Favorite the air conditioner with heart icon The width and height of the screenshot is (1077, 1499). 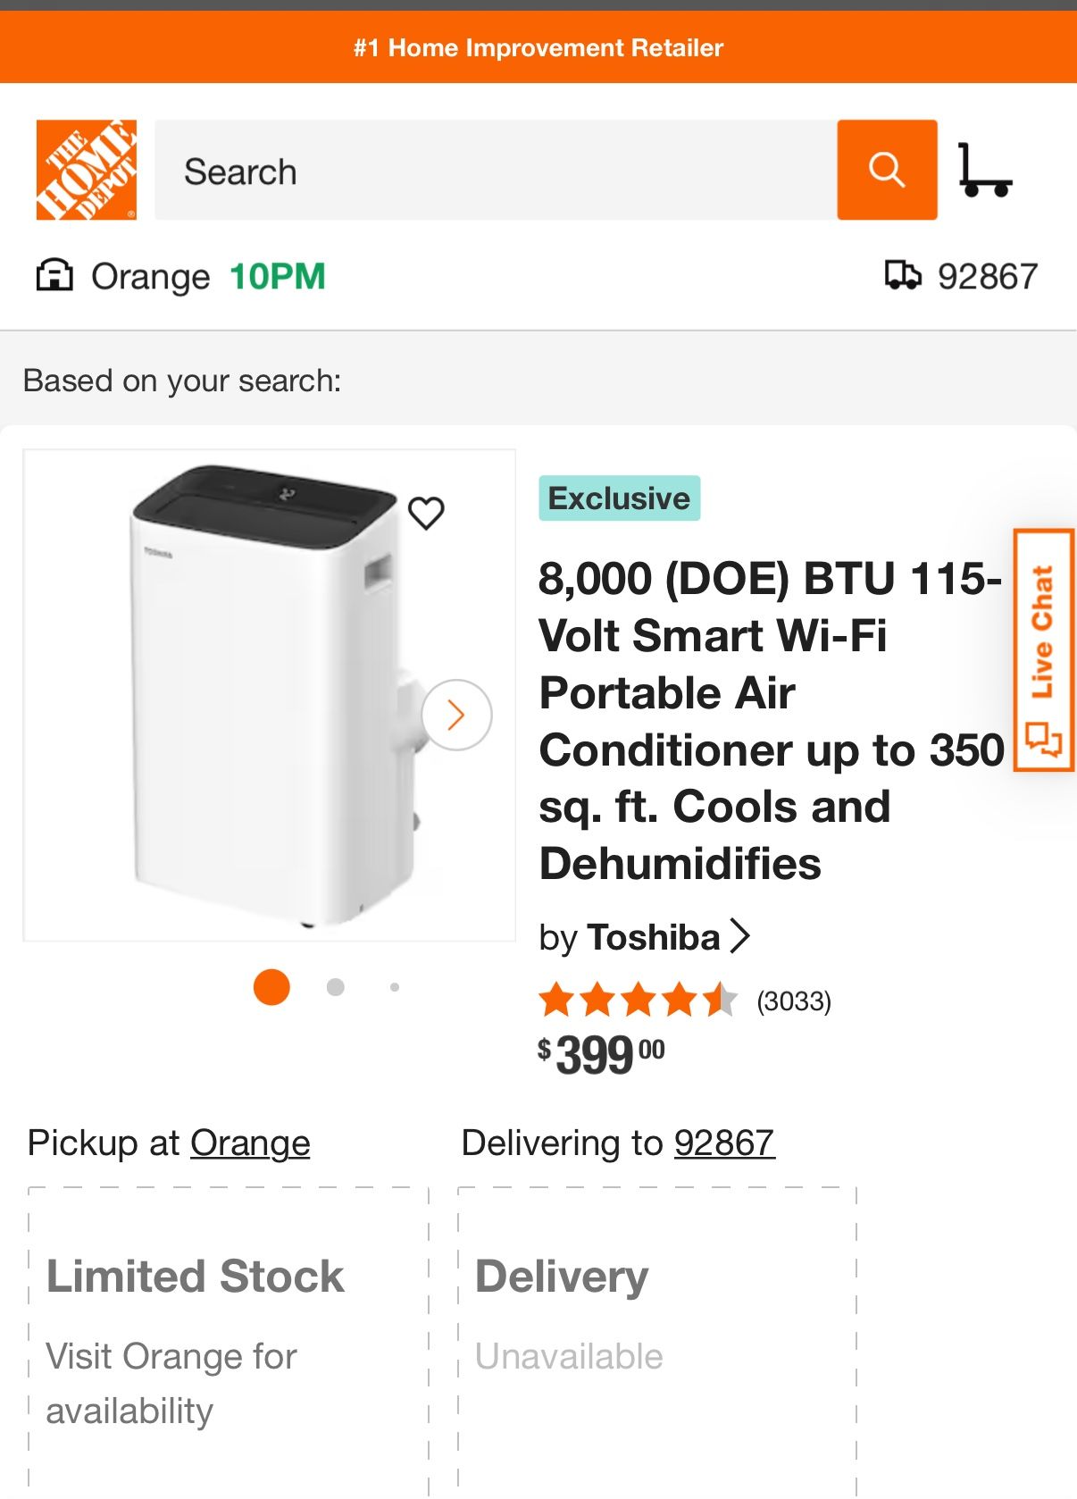tap(426, 513)
